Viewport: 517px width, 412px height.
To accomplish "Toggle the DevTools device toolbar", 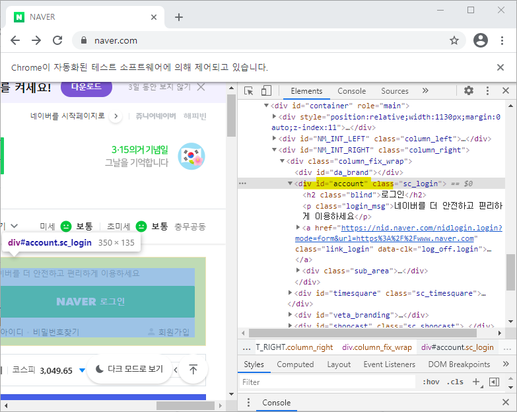I will (x=266, y=90).
